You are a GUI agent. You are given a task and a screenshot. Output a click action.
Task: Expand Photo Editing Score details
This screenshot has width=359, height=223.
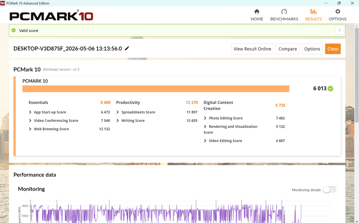205,118
